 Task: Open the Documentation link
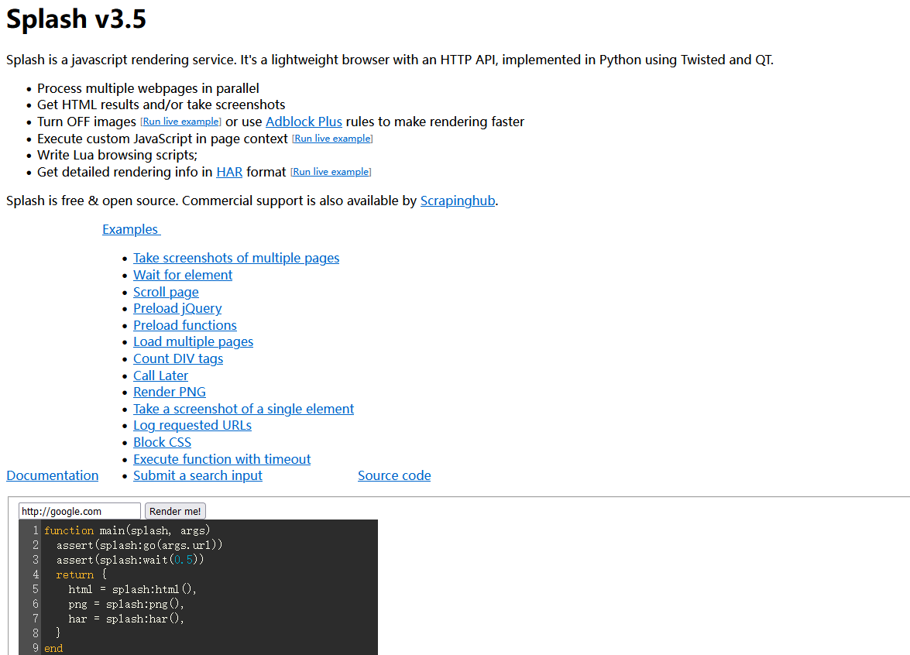coord(53,475)
